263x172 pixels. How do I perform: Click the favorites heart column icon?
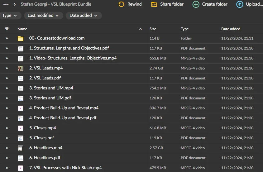[7, 29]
